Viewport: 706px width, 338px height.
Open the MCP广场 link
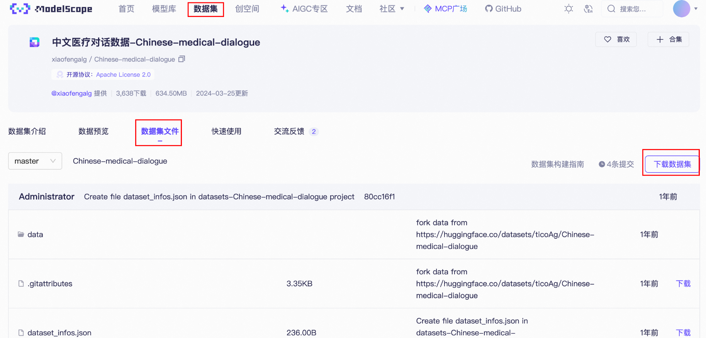pyautogui.click(x=445, y=9)
